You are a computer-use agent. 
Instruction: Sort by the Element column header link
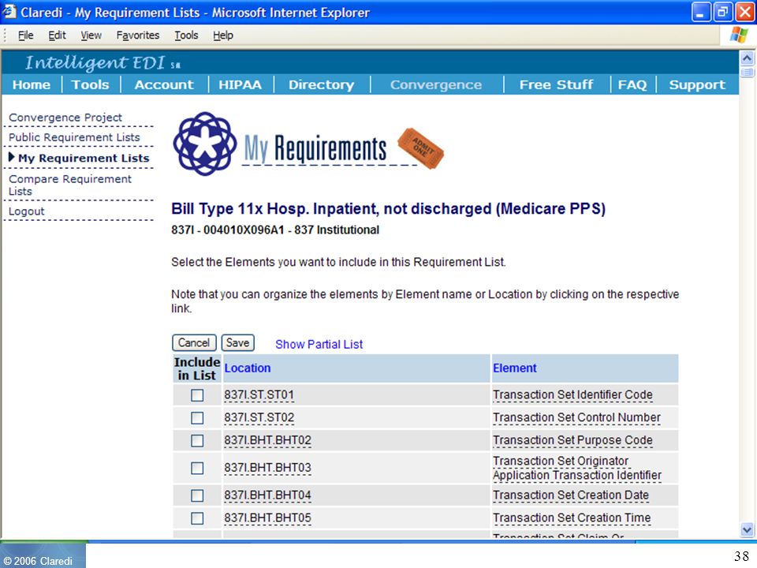pyautogui.click(x=515, y=368)
